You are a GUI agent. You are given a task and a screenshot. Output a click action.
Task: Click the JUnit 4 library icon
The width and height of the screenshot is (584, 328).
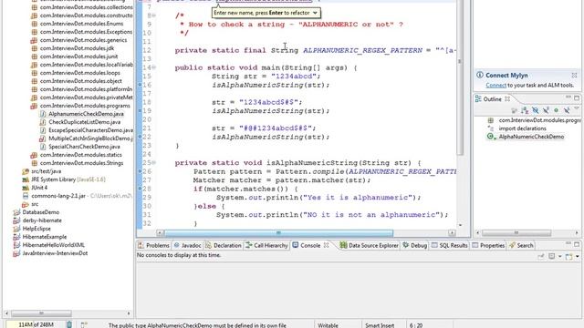tap(26, 188)
